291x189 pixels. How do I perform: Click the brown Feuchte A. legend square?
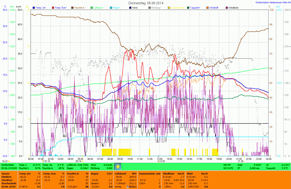point(72,8)
